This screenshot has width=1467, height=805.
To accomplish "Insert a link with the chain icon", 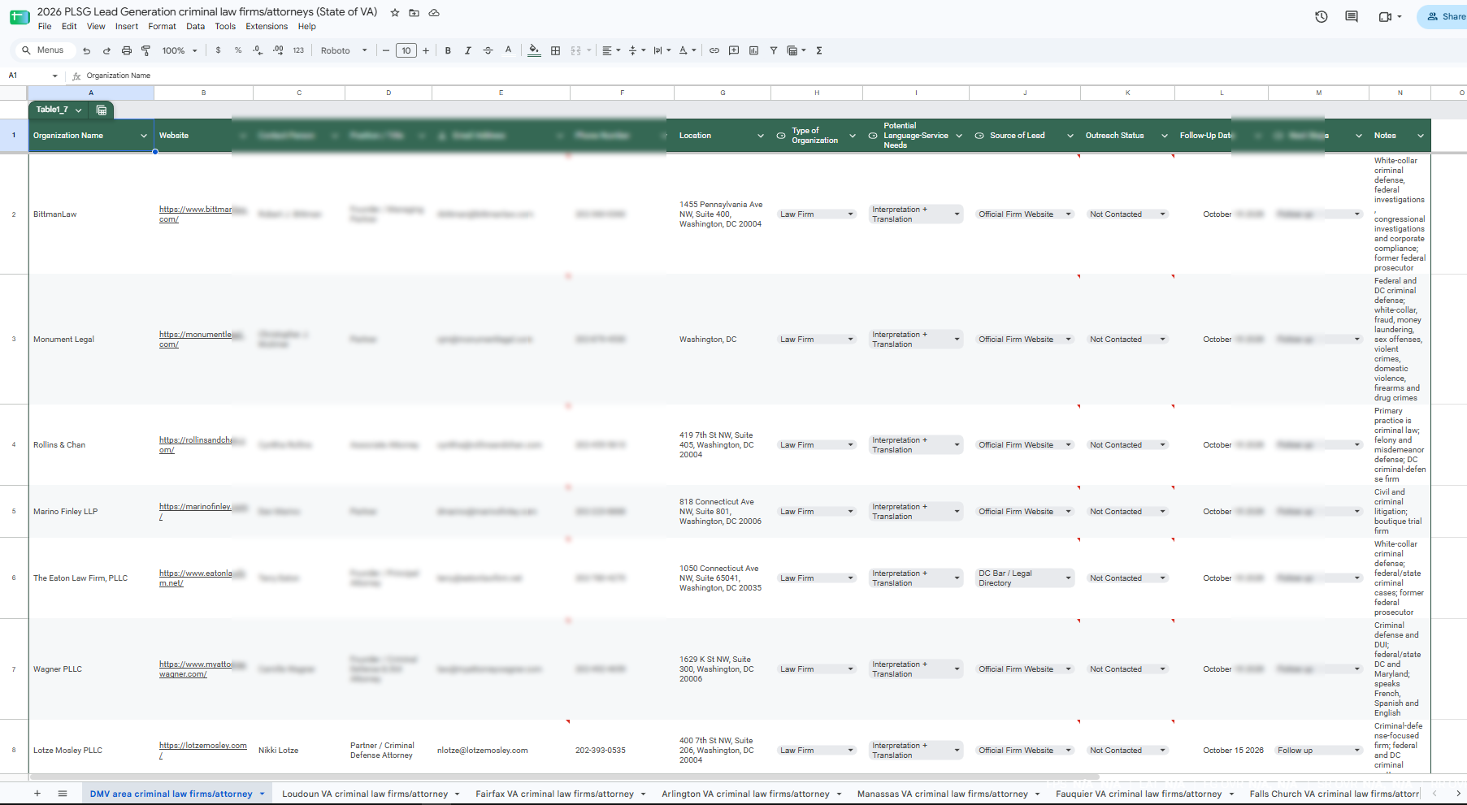I will pos(714,50).
